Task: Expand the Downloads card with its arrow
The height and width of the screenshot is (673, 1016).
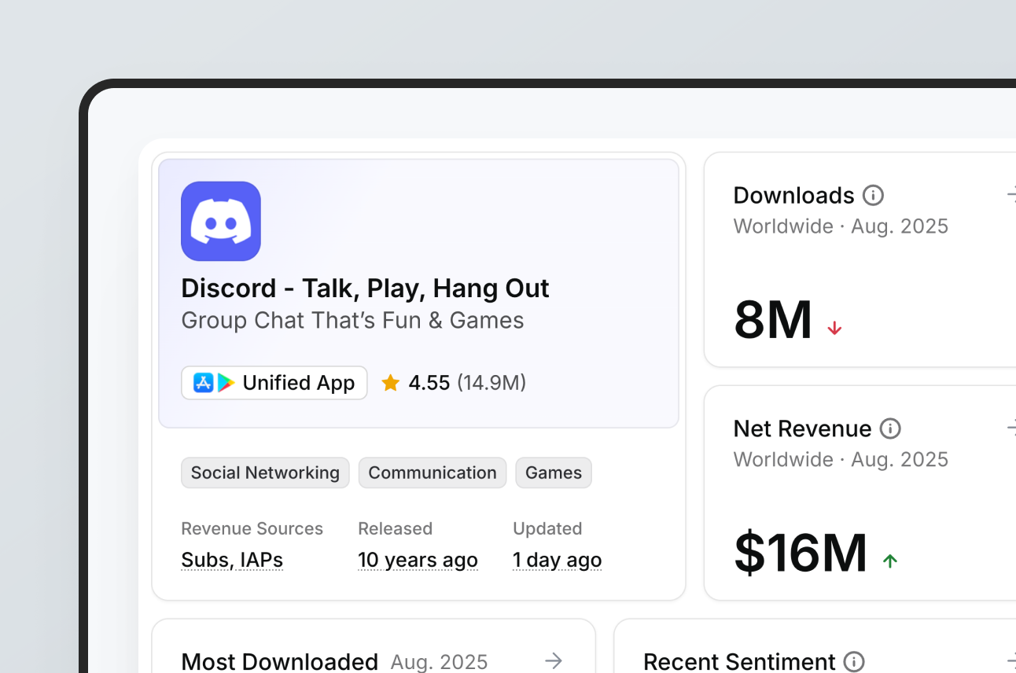Action: (1011, 195)
